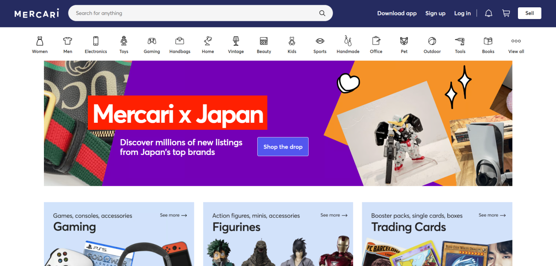Open the Pet category icon

(x=404, y=44)
